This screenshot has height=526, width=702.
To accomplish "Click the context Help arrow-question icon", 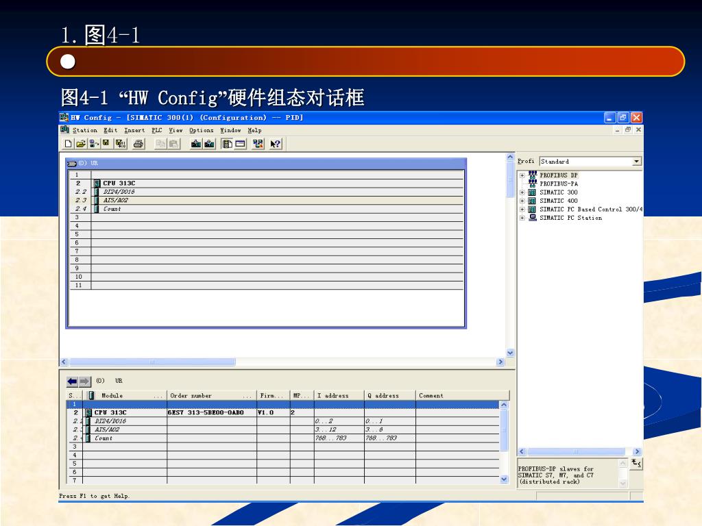I will (x=276, y=144).
